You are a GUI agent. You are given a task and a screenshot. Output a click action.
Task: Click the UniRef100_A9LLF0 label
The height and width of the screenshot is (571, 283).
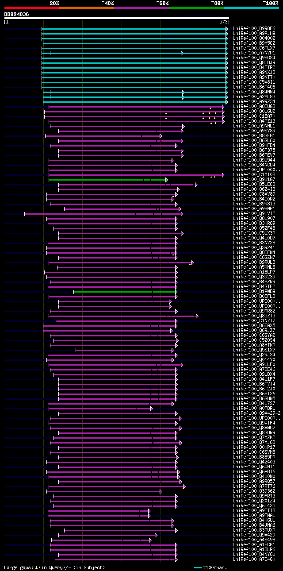[x=254, y=365]
